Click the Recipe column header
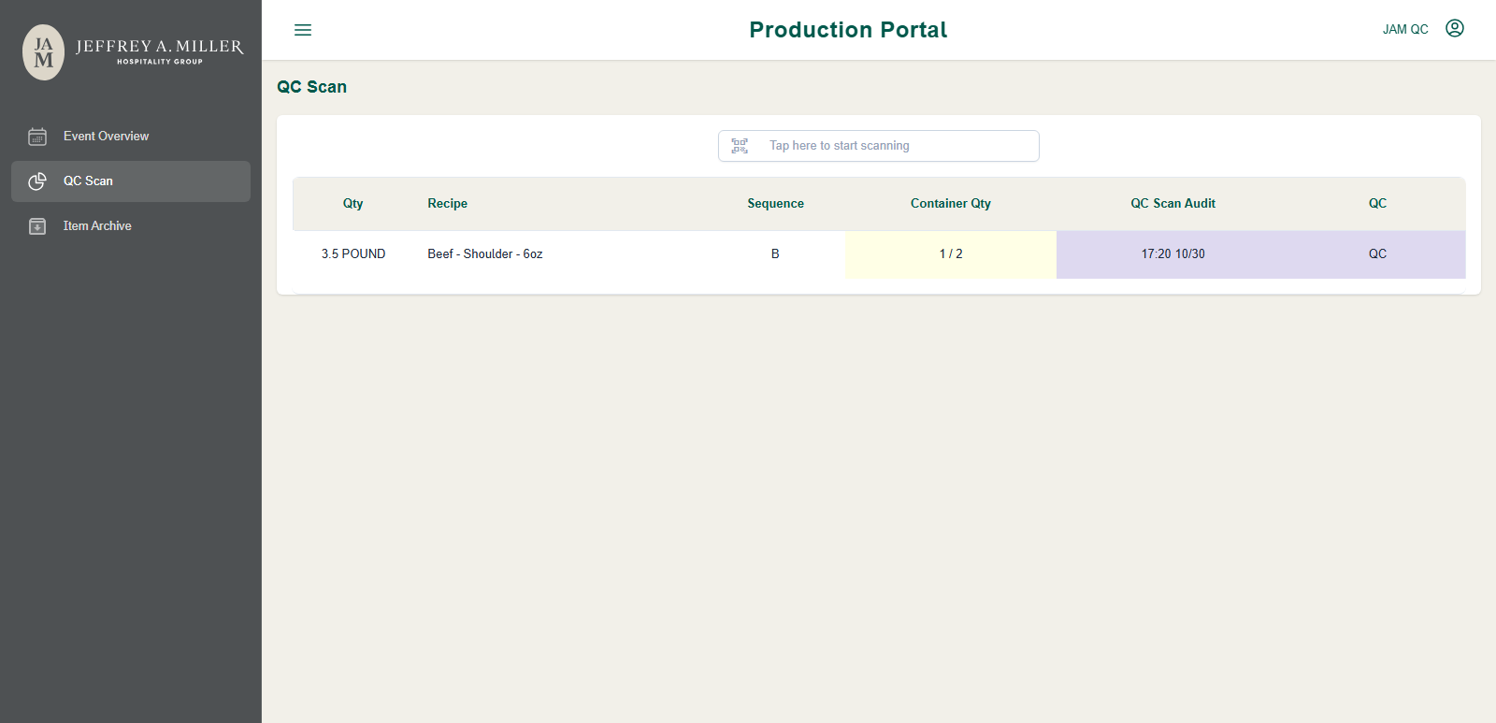Viewport: 1496px width, 723px height. [448, 204]
